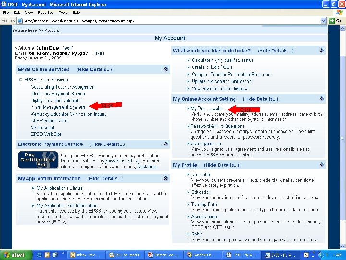Screen dimensions: 346x260
Task: Open the File menu
Action: [x=6, y=13]
